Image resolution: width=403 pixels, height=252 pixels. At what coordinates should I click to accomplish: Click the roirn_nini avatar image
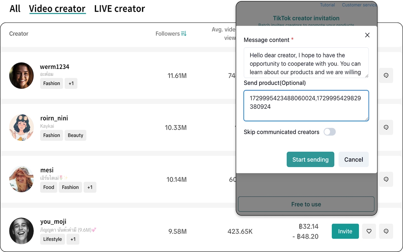21,128
